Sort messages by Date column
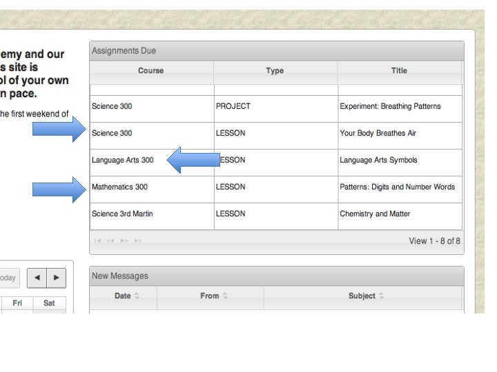 click(123, 296)
